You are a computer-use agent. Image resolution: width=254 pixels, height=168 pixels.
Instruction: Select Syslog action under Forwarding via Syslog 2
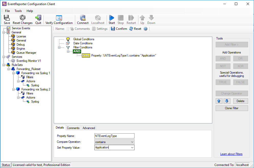(35, 102)
